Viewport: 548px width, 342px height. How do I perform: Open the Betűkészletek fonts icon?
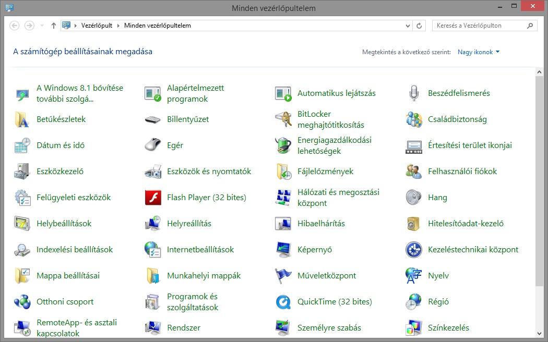click(22, 119)
